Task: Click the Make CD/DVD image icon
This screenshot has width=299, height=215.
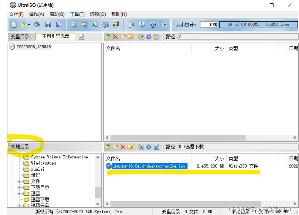Action: click(73, 25)
